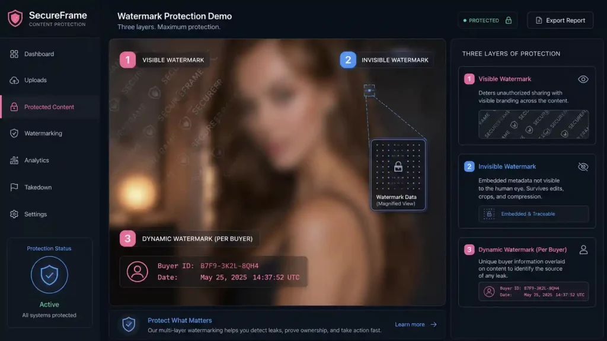Click the All systems protected text
Viewport: 607px width, 341px height.
pos(49,316)
